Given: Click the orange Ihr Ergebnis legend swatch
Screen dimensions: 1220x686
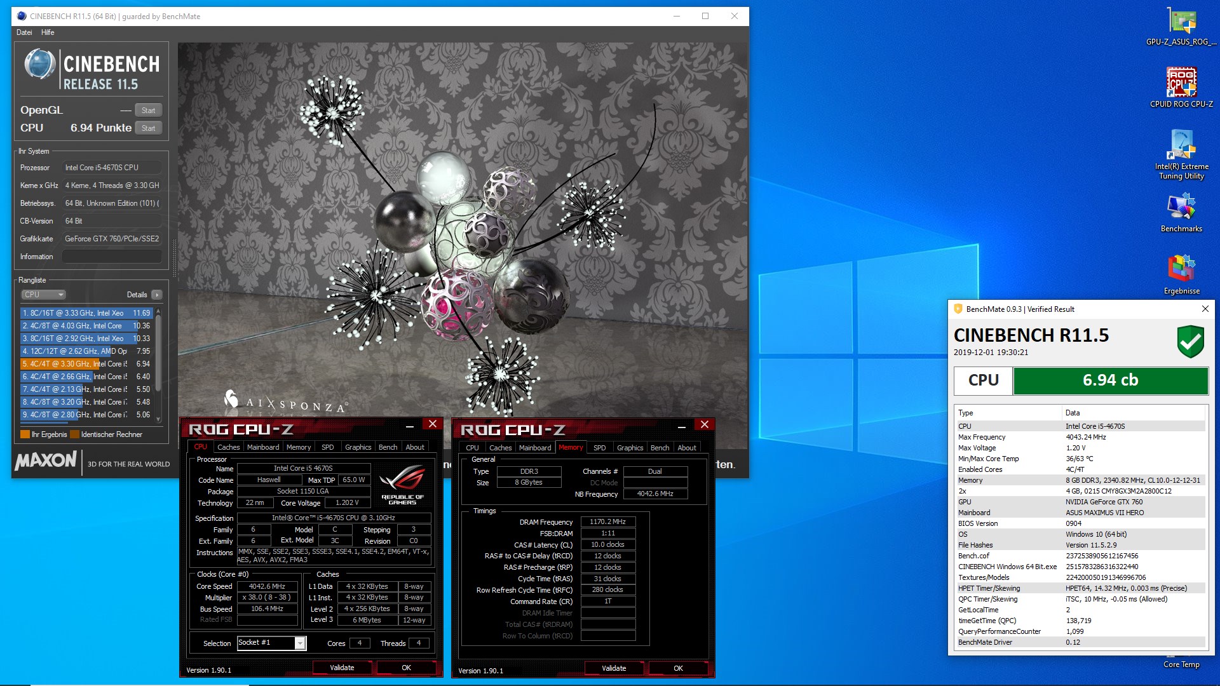Looking at the screenshot, I should pos(25,434).
